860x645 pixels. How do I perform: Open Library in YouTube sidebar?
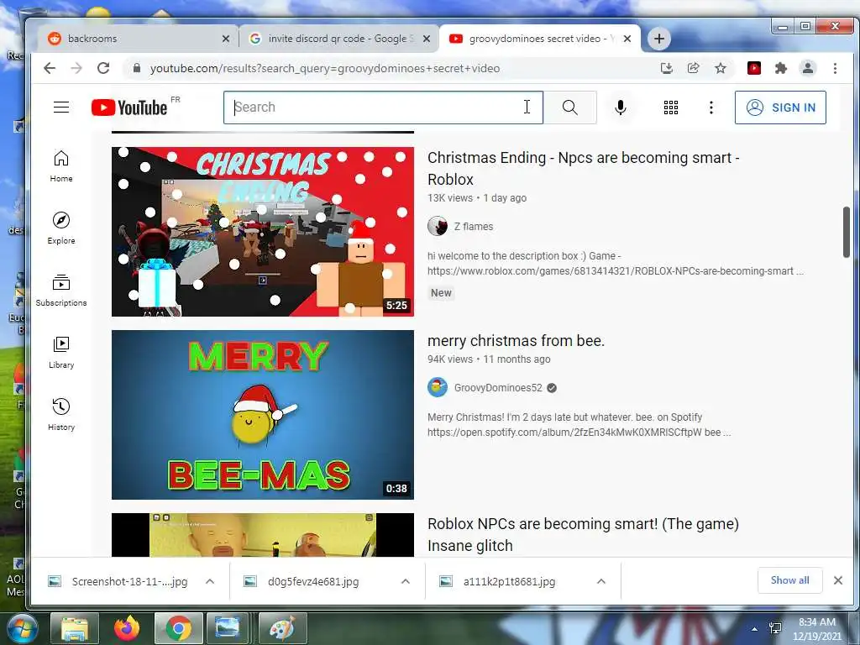(61, 353)
